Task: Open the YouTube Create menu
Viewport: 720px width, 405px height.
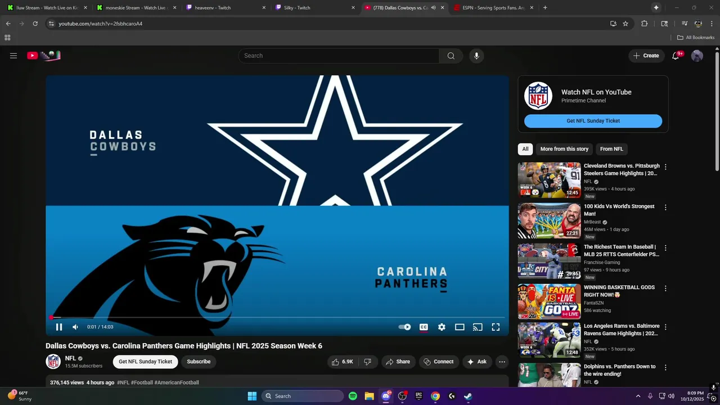Action: 646,56
